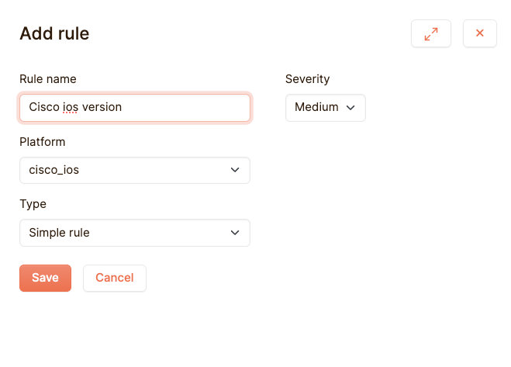
Task: Expand the Add rule dialog to fullscreen
Action: click(431, 33)
